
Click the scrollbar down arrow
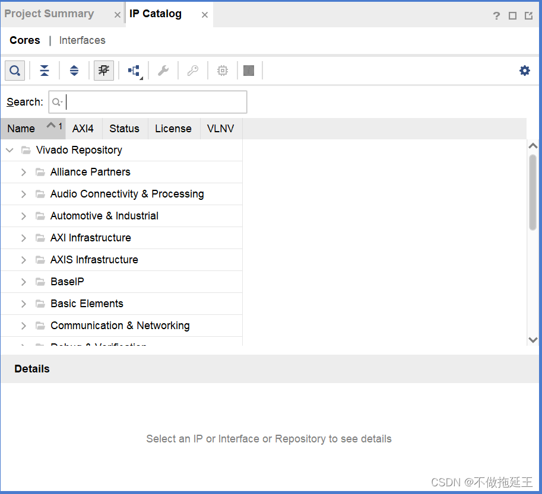[533, 340]
